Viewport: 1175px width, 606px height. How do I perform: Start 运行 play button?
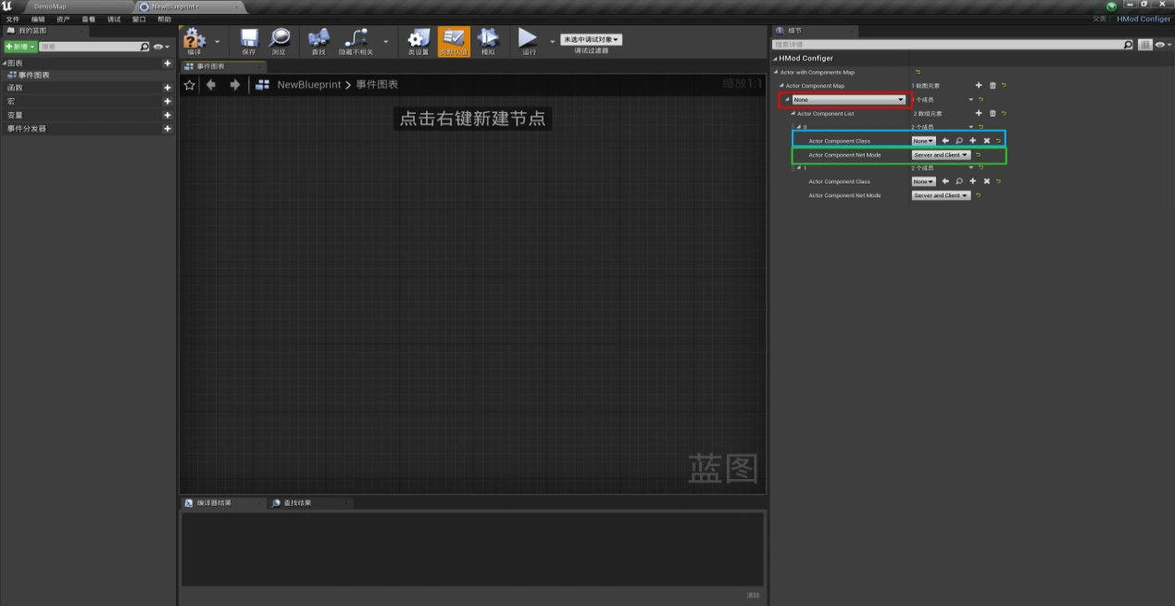(528, 41)
